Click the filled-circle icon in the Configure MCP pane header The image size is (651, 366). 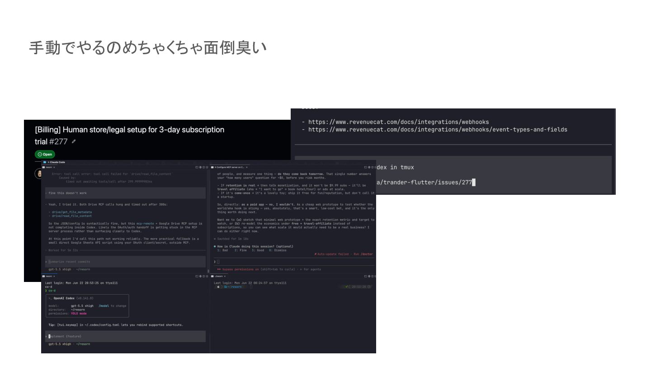coord(369,167)
